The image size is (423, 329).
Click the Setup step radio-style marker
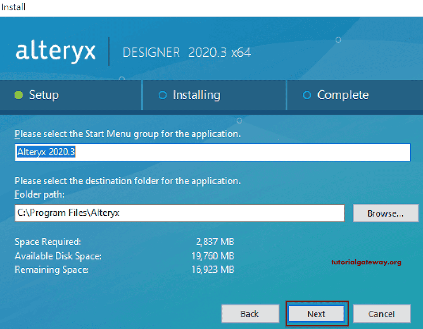coord(18,95)
